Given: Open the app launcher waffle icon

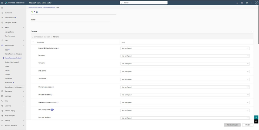Looking at the screenshot, I should pos(2,3).
